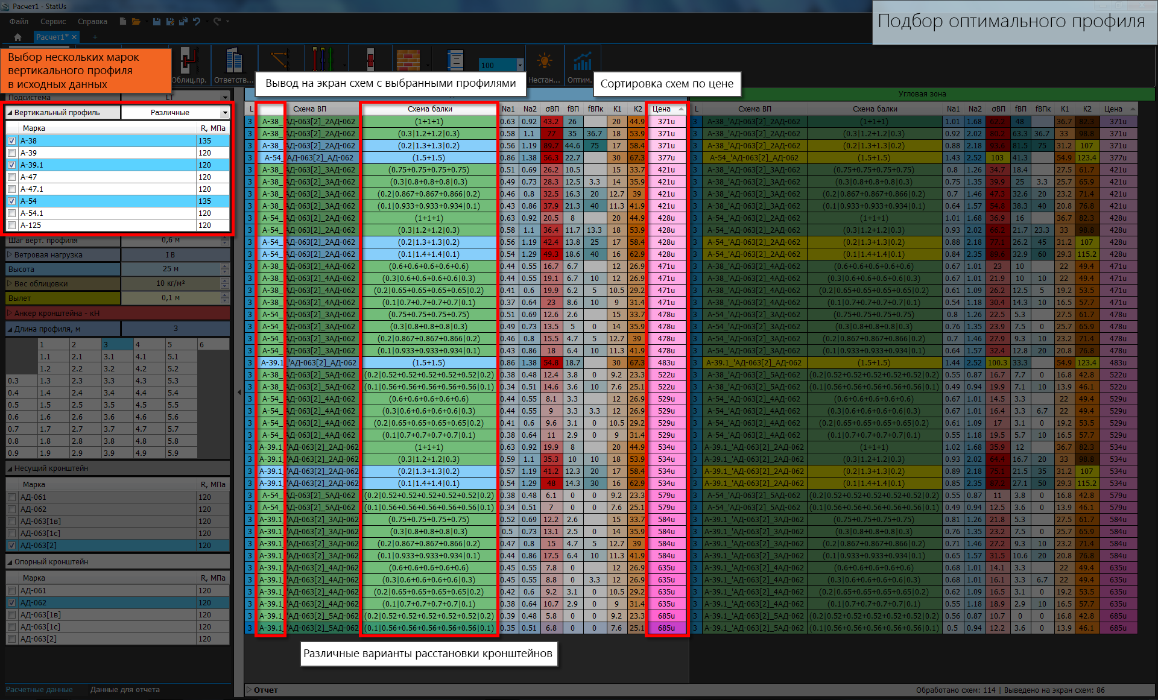Adjust the Вылет 0,1 м stepper

click(225, 298)
